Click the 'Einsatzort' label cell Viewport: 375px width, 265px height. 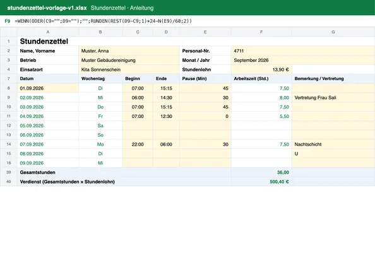point(48,69)
